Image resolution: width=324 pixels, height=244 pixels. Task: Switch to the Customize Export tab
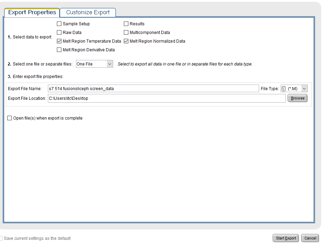click(x=88, y=12)
